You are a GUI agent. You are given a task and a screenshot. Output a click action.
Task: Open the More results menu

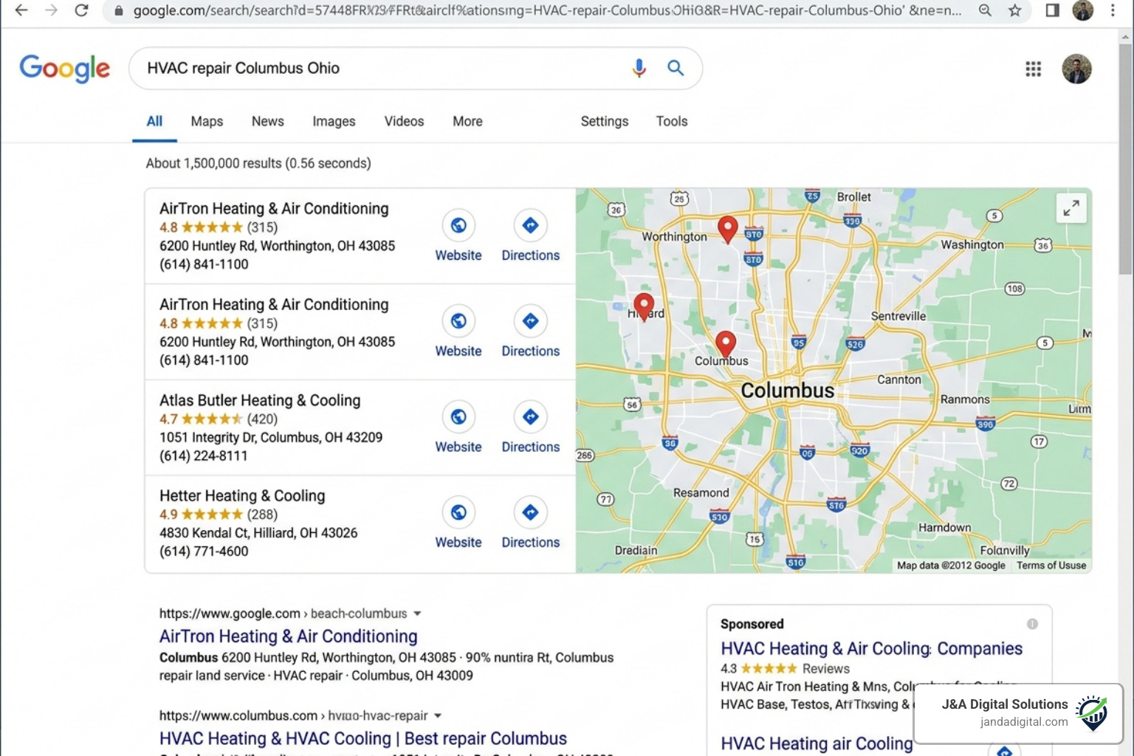tap(467, 121)
